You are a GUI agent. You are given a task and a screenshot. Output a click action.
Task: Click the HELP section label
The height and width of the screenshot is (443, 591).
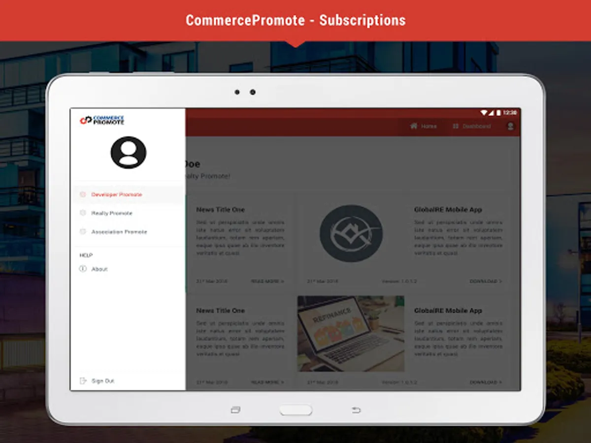pyautogui.click(x=86, y=255)
